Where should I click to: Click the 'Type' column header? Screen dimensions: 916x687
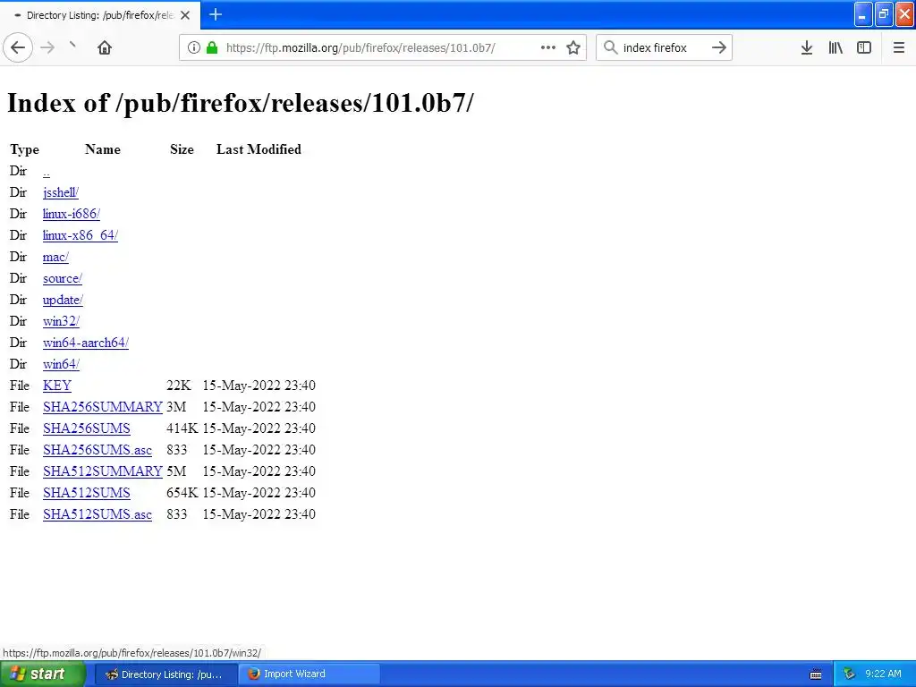pyautogui.click(x=24, y=149)
